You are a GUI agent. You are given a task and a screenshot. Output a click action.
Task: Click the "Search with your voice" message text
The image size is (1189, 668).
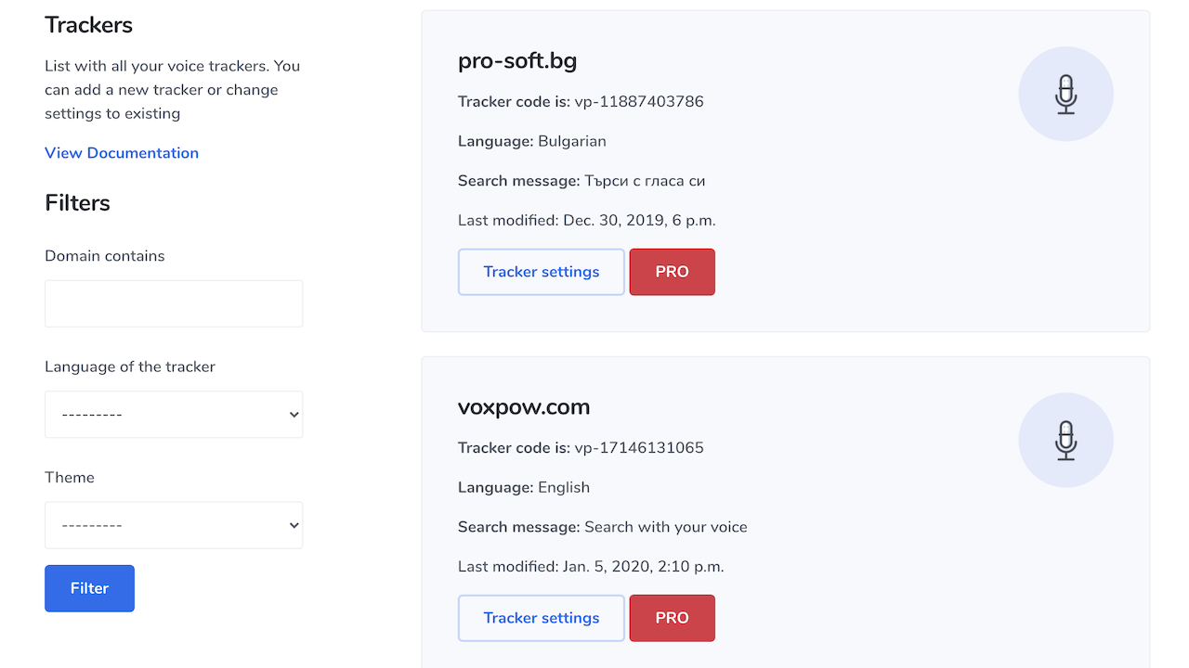[665, 527]
